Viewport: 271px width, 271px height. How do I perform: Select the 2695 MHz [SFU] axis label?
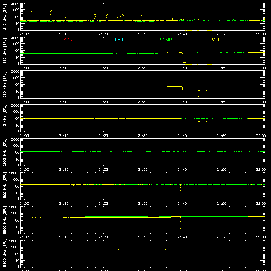coord(5,152)
